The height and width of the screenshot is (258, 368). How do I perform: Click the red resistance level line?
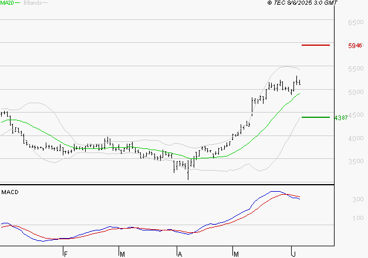[316, 45]
